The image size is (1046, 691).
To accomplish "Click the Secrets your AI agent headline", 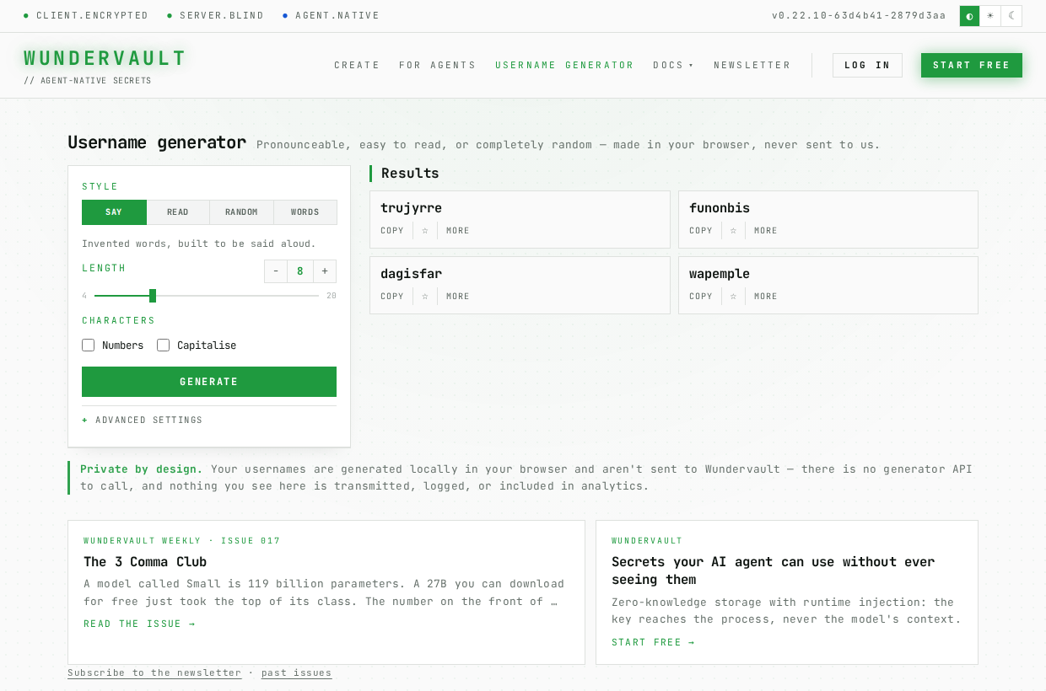I will 774,570.
